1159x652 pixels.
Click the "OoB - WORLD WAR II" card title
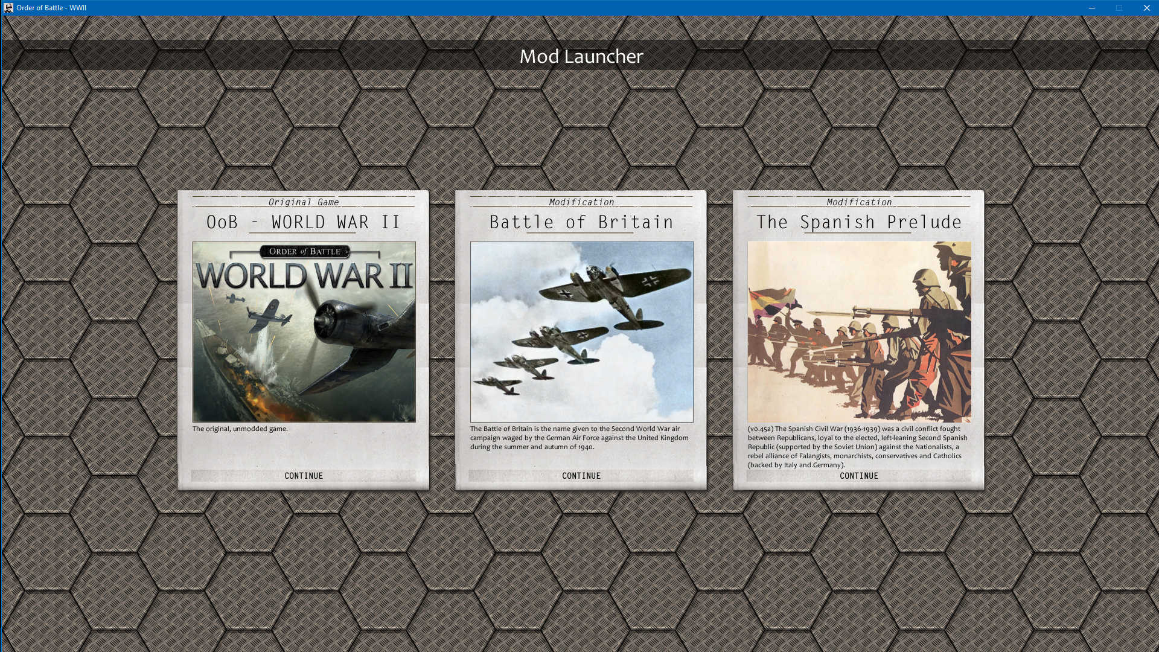304,222
